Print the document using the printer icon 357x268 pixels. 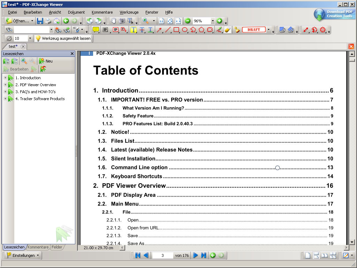[48, 21]
